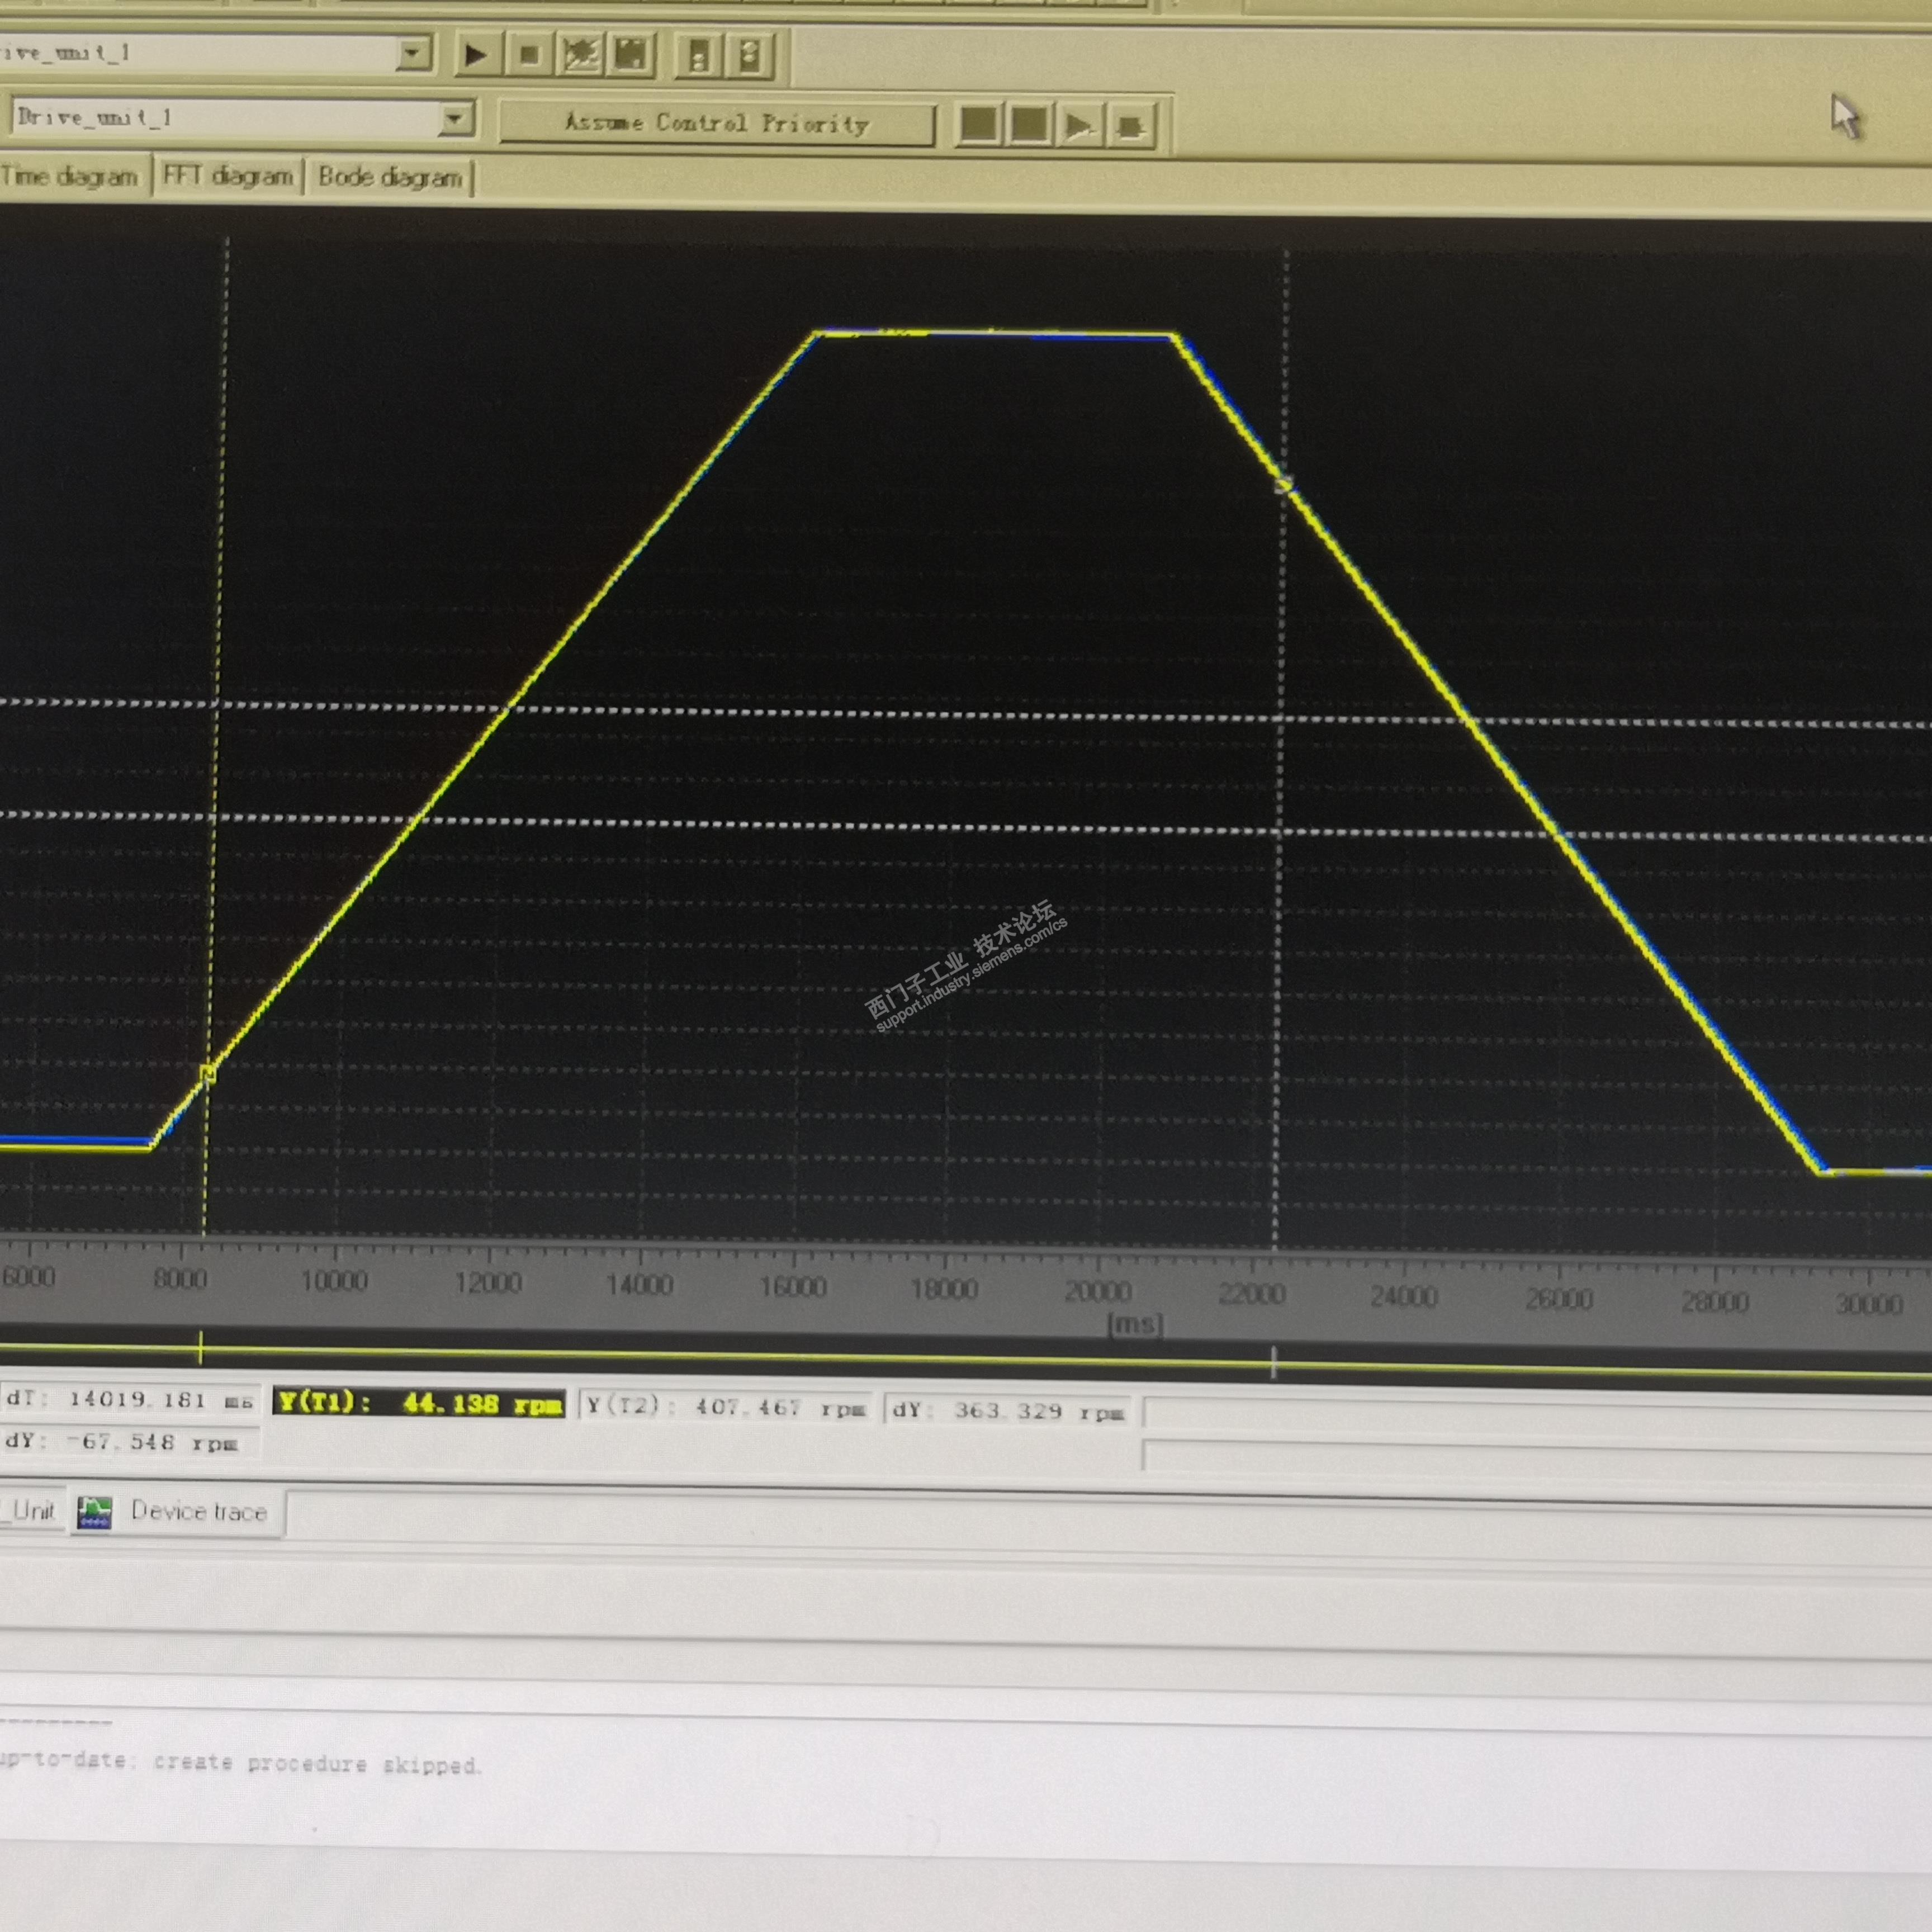
Task: Expand the lower Drive_unit_1 combo box
Action: pyautogui.click(x=455, y=119)
